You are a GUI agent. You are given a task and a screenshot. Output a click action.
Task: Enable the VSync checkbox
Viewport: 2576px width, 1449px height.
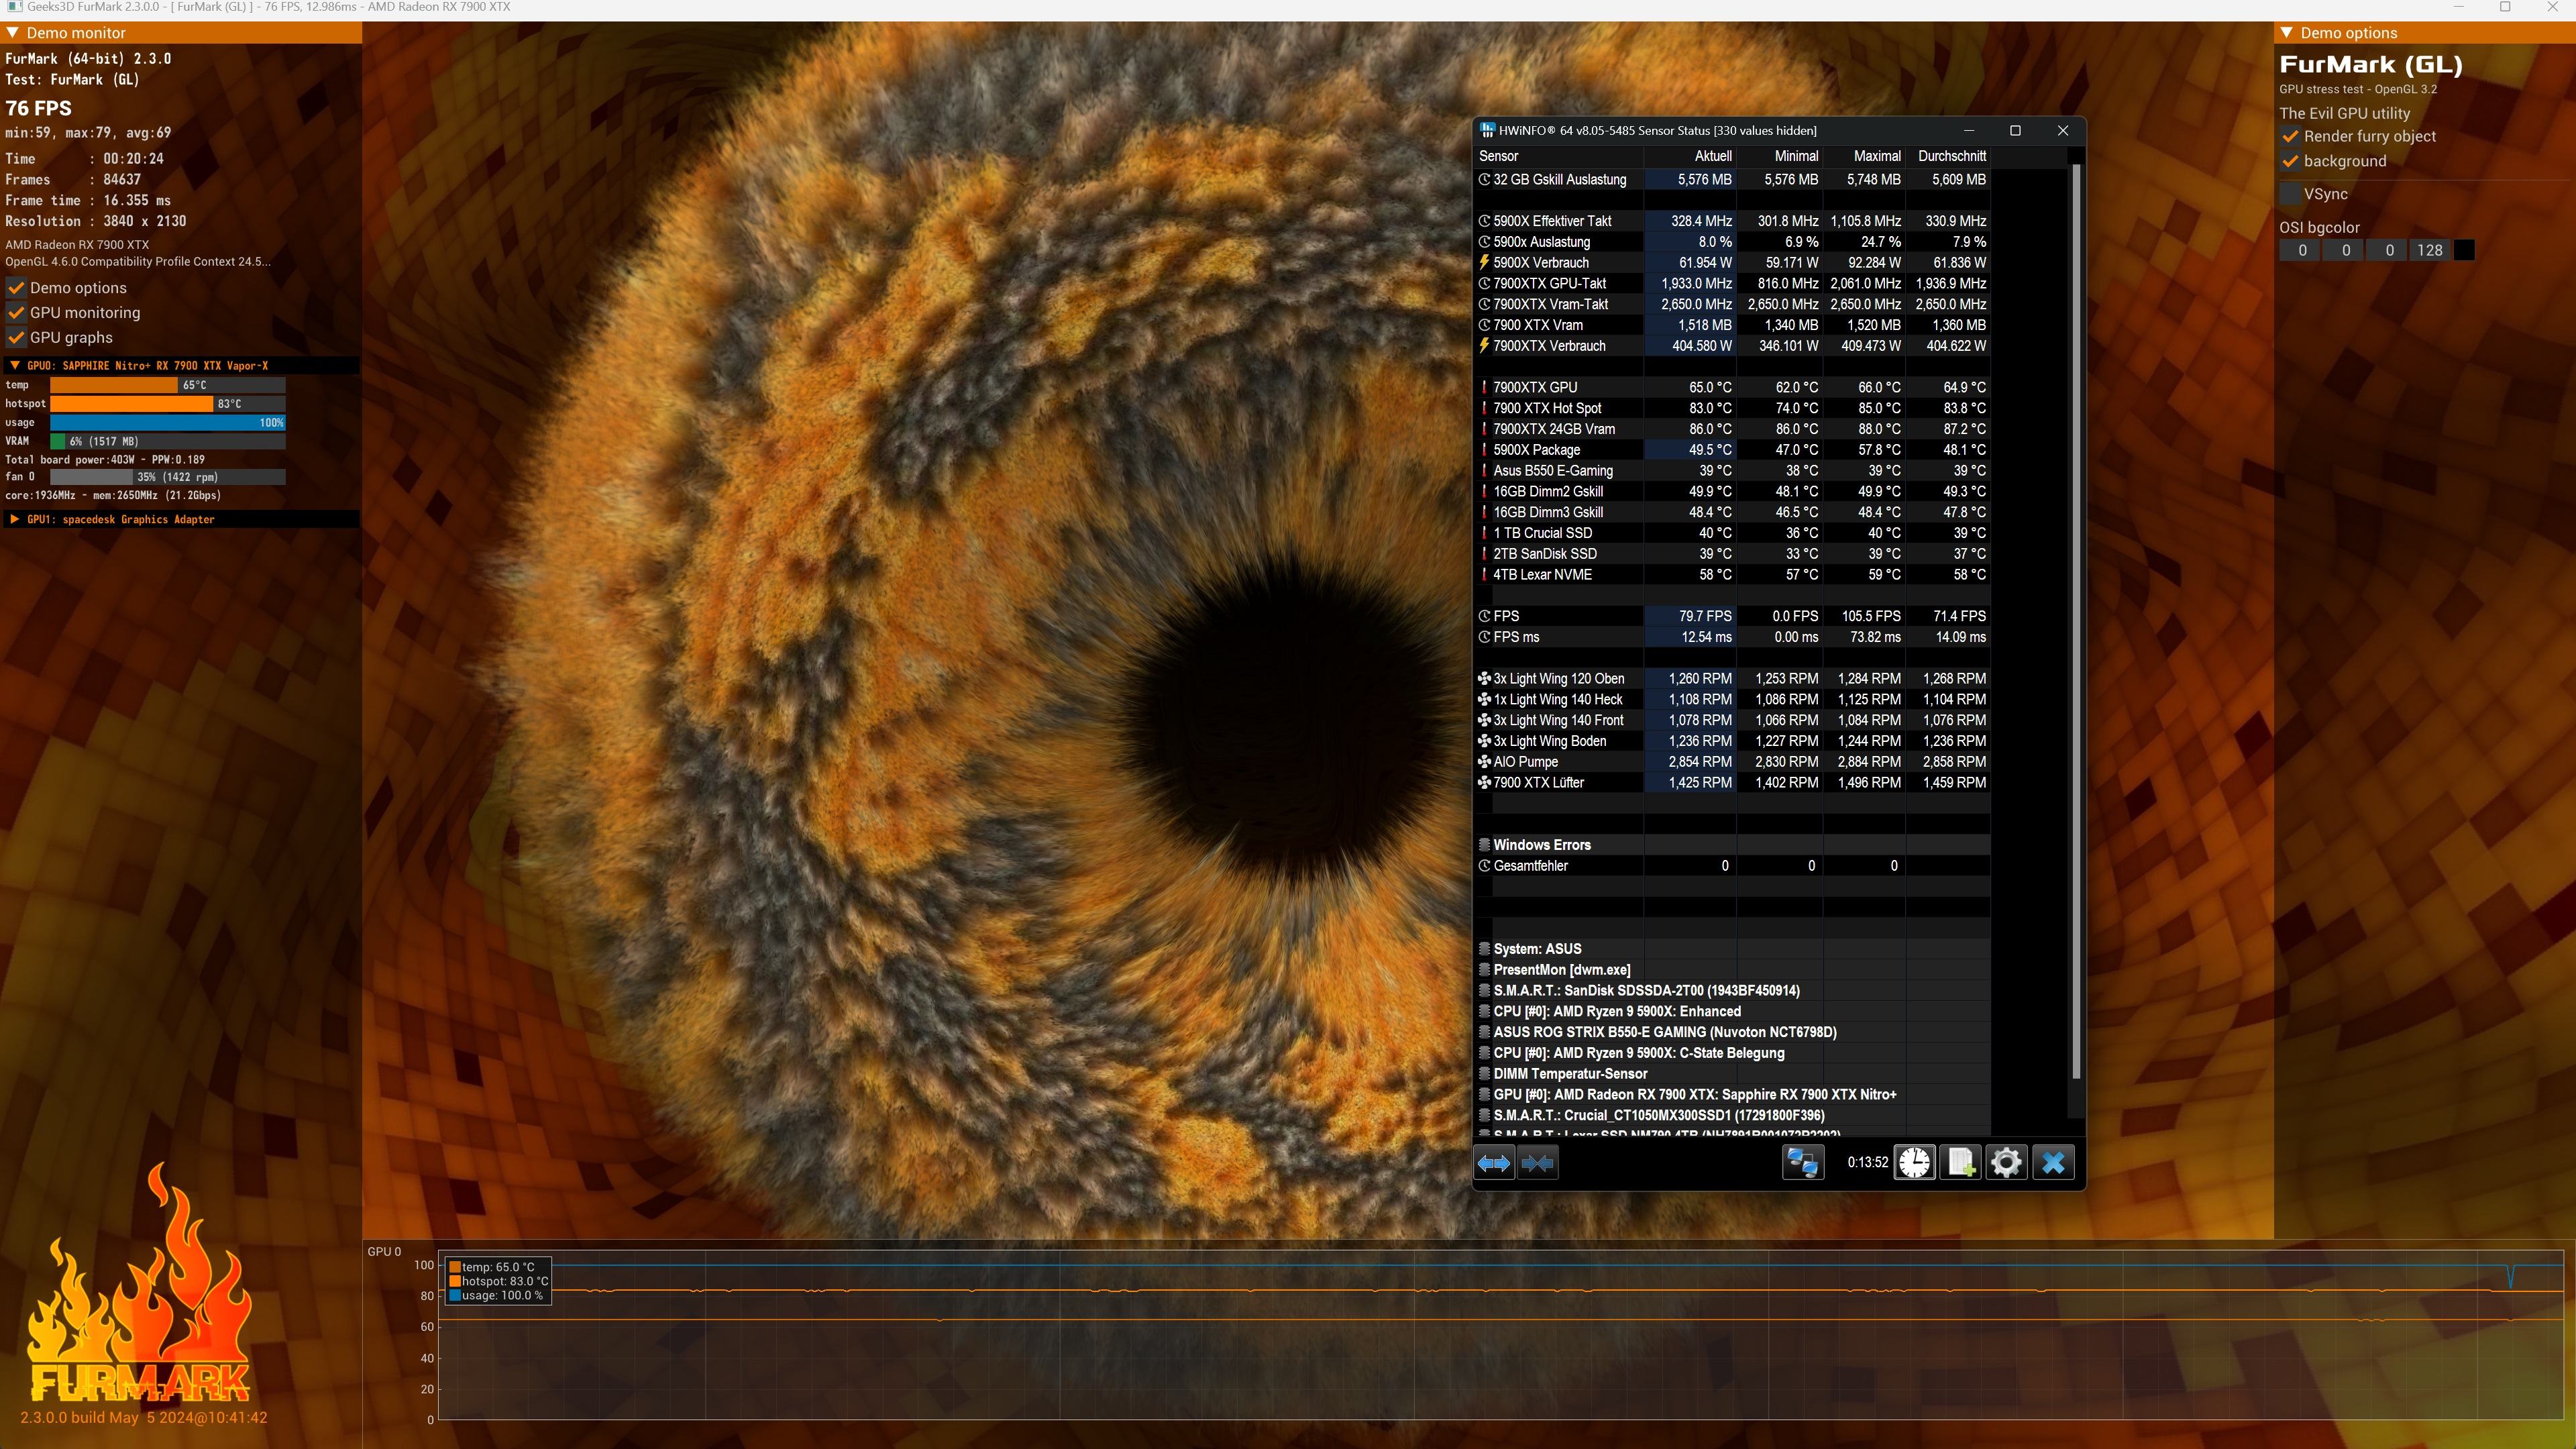(x=2291, y=194)
